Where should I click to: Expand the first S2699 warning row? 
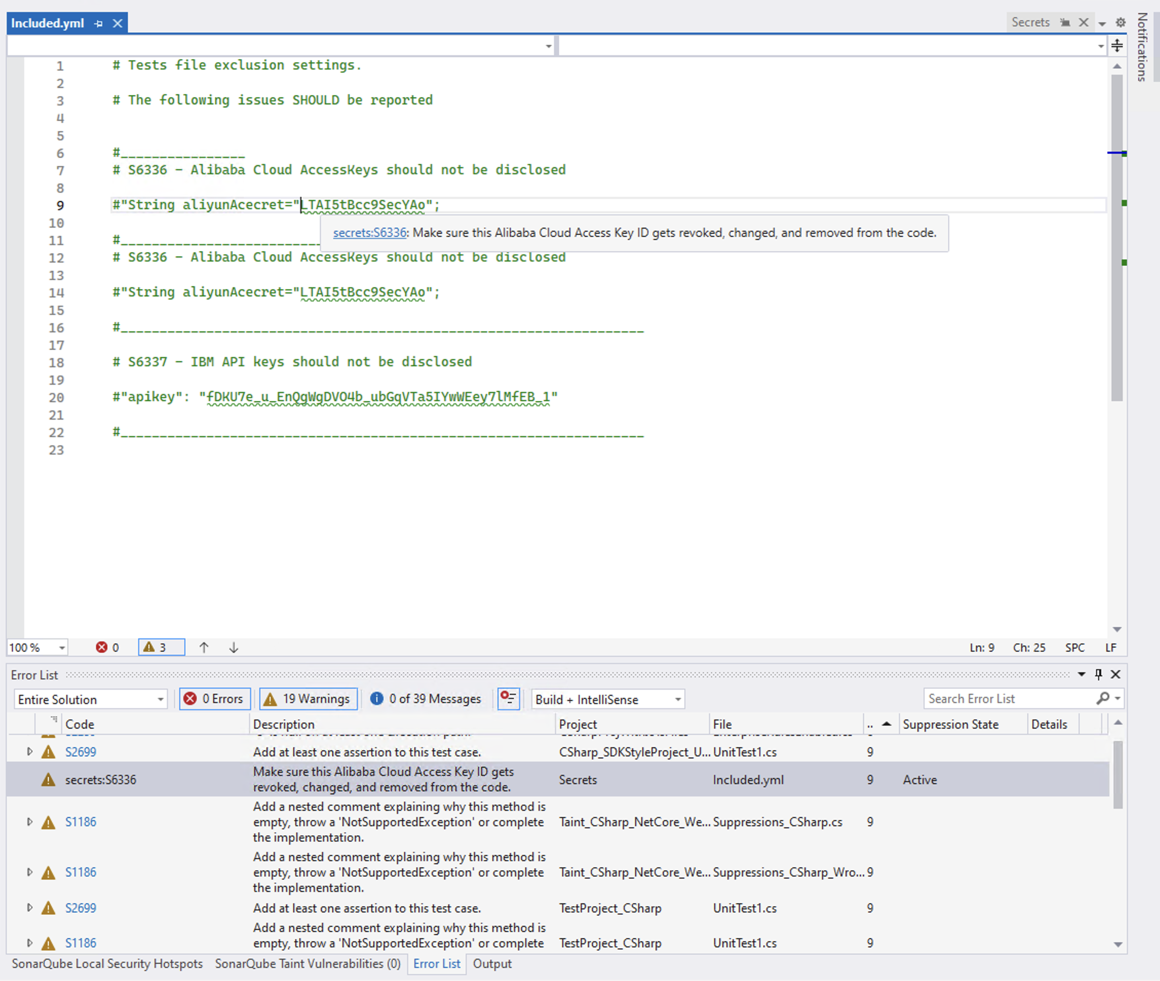coord(29,751)
